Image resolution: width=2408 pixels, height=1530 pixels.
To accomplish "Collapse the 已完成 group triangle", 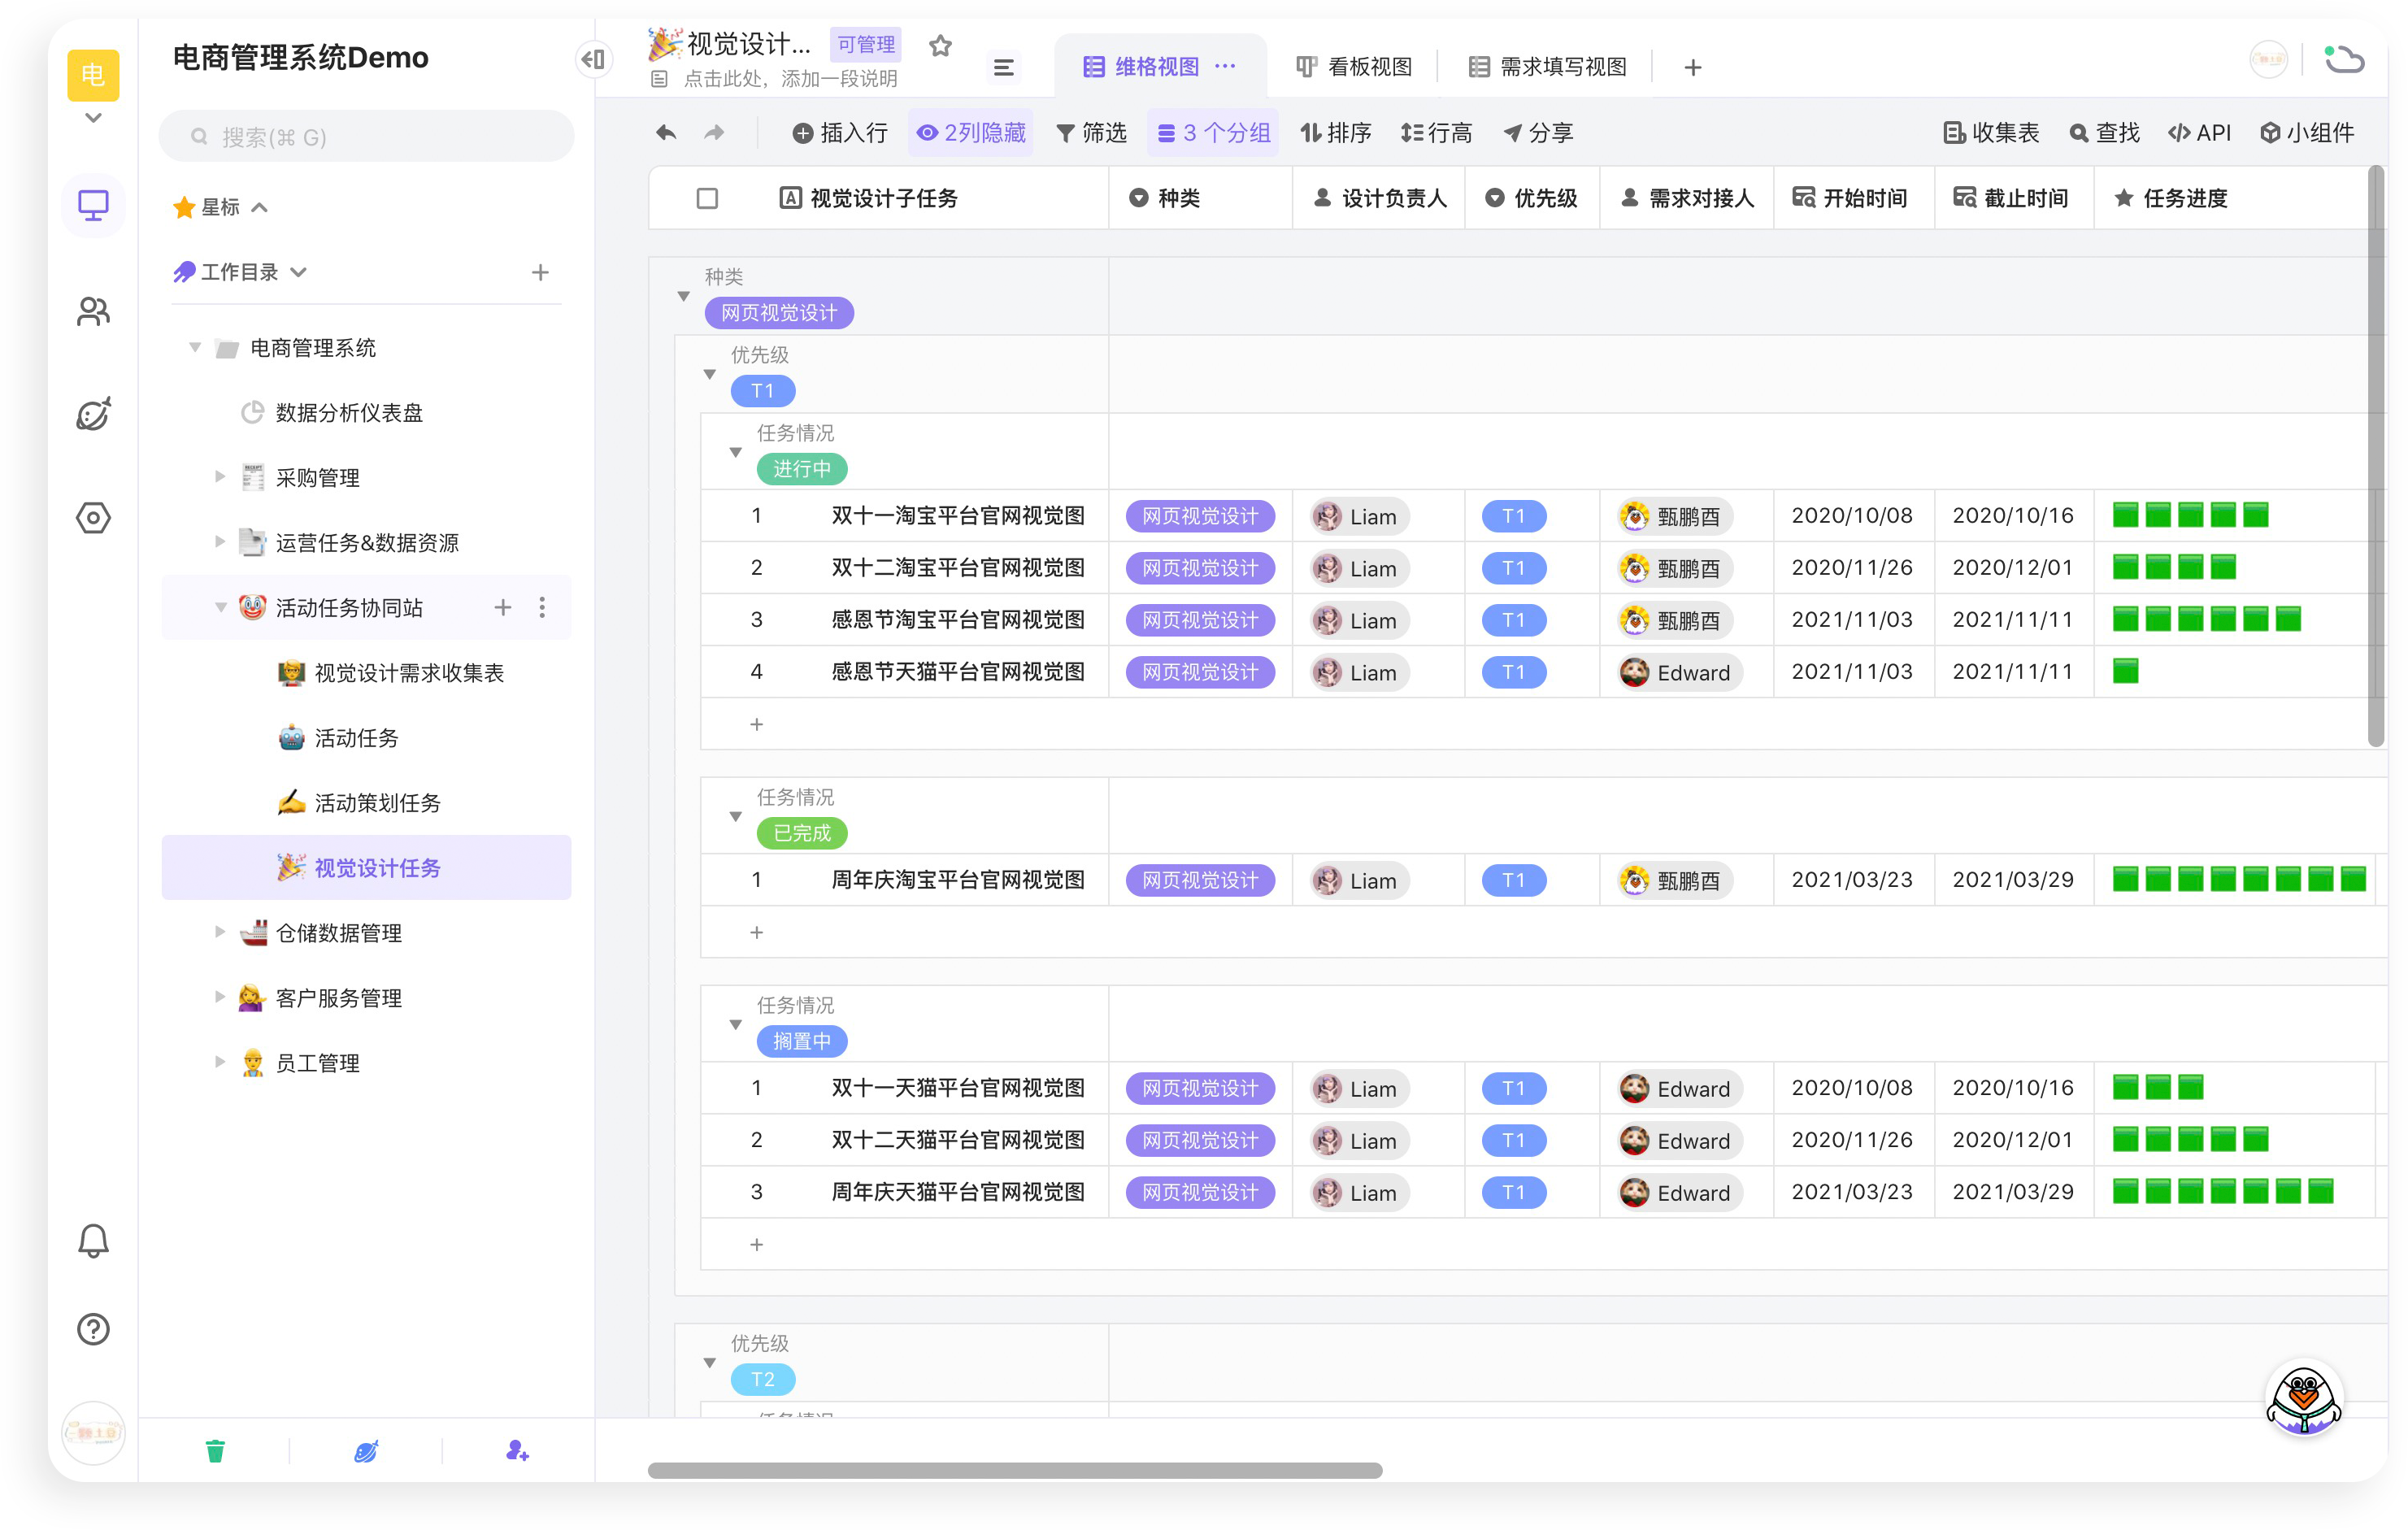I will (x=736, y=816).
